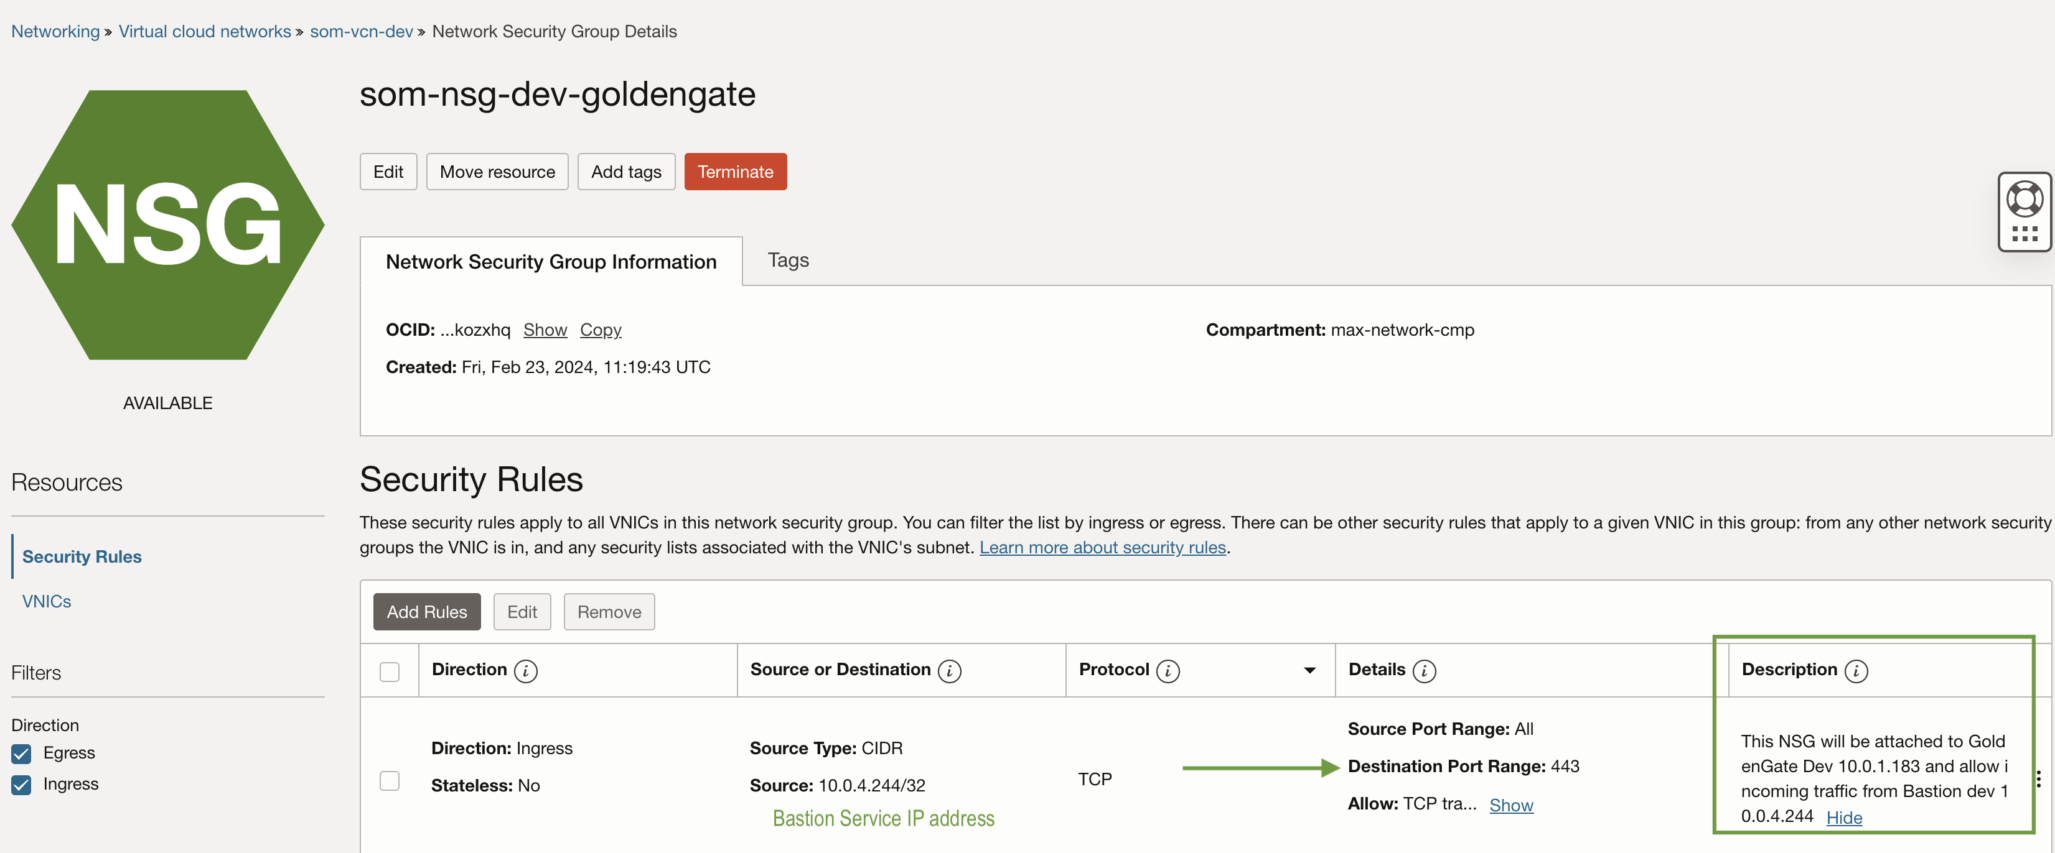Image resolution: width=2055 pixels, height=853 pixels.
Task: Click the Description column info icon
Action: [1856, 670]
